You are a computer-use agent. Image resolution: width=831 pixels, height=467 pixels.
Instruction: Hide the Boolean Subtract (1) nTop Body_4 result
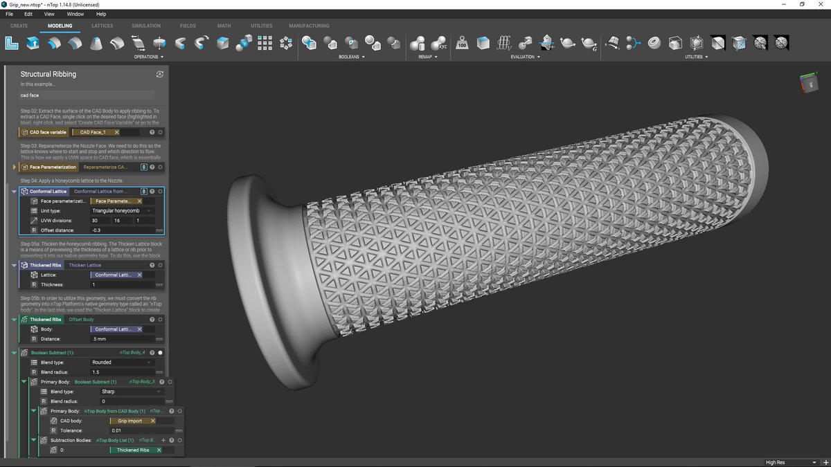pyautogui.click(x=161, y=353)
